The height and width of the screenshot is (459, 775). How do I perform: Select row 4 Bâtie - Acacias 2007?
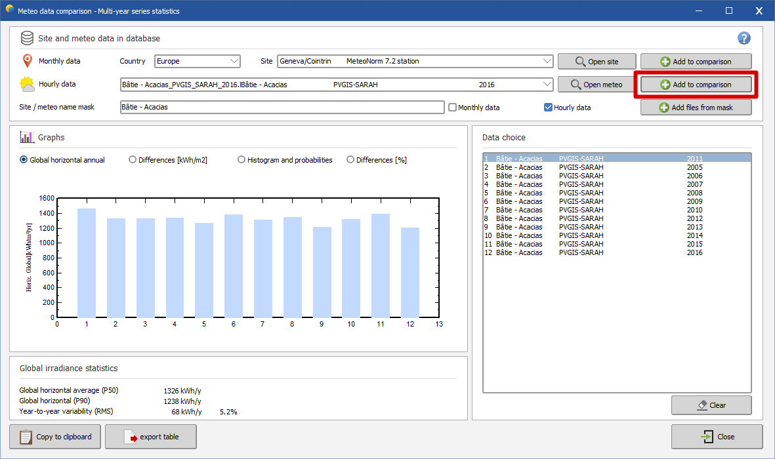click(x=617, y=184)
